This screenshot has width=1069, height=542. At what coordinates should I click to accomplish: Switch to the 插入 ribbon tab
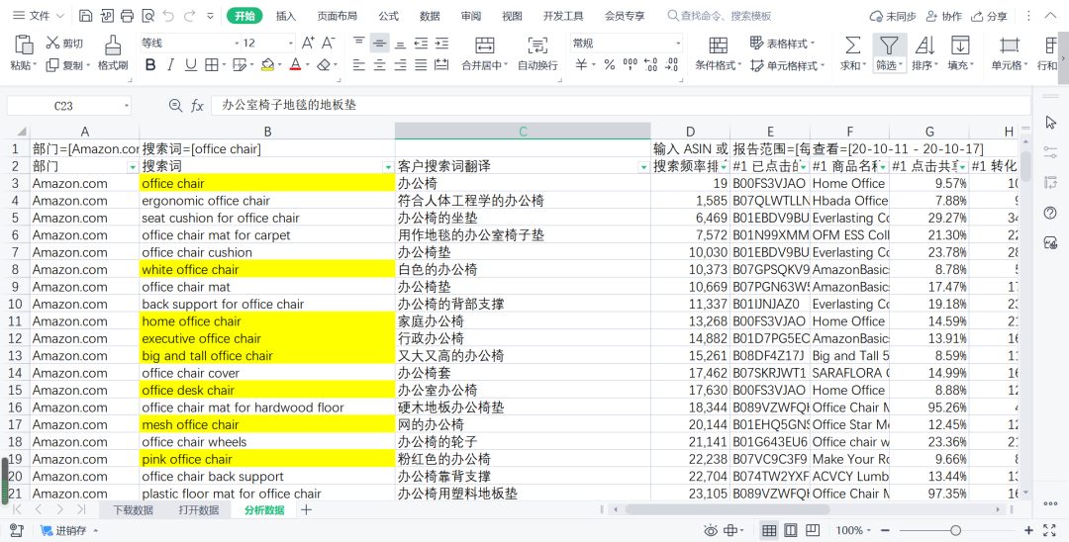pos(286,16)
